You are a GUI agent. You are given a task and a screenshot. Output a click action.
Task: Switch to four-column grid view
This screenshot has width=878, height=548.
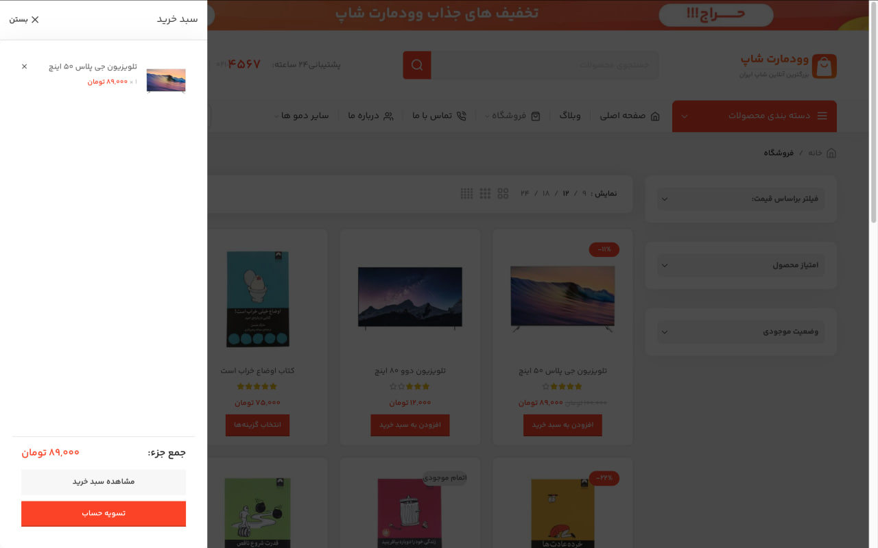(466, 194)
